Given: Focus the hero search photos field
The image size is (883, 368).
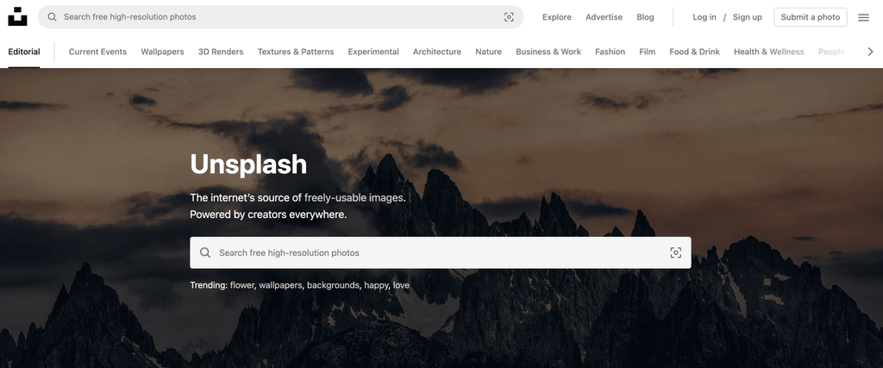Looking at the screenshot, I should [x=441, y=253].
